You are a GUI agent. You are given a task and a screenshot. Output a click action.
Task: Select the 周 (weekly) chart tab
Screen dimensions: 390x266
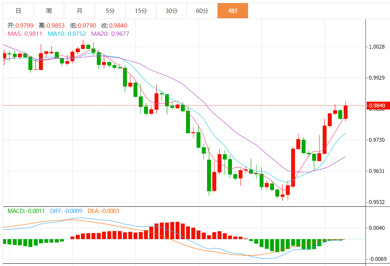(49, 11)
